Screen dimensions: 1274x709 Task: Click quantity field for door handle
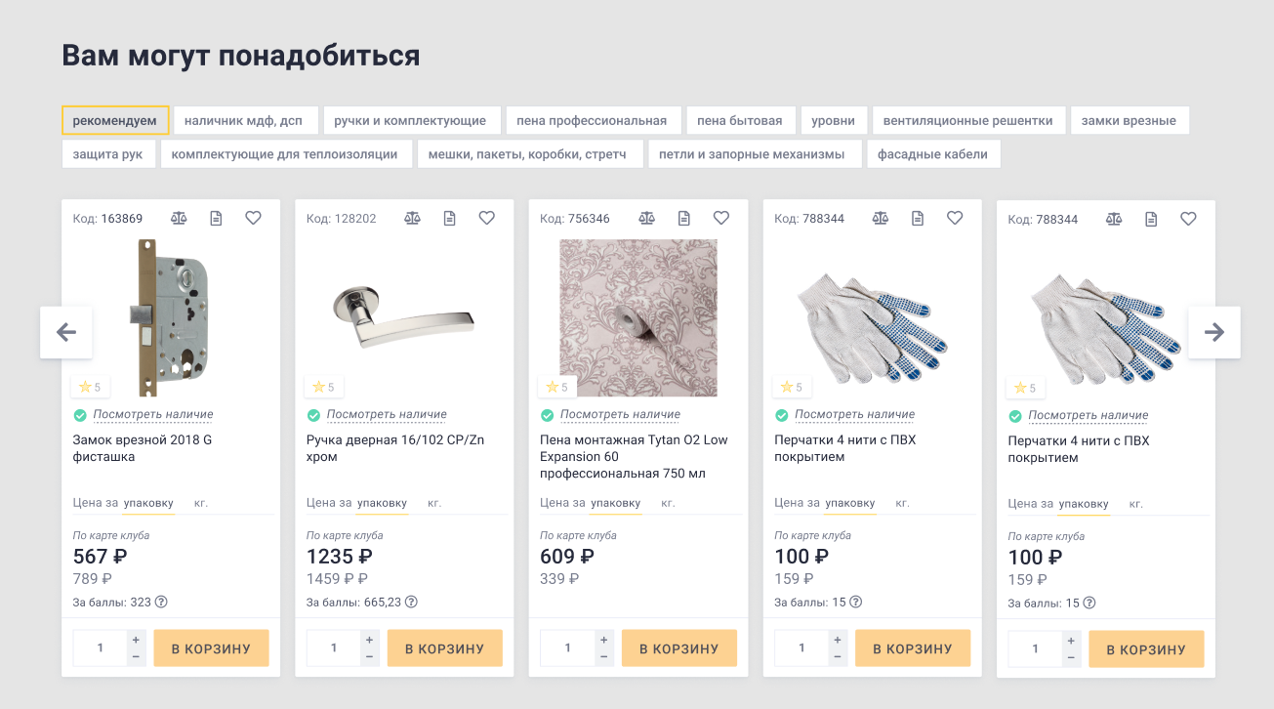click(333, 648)
